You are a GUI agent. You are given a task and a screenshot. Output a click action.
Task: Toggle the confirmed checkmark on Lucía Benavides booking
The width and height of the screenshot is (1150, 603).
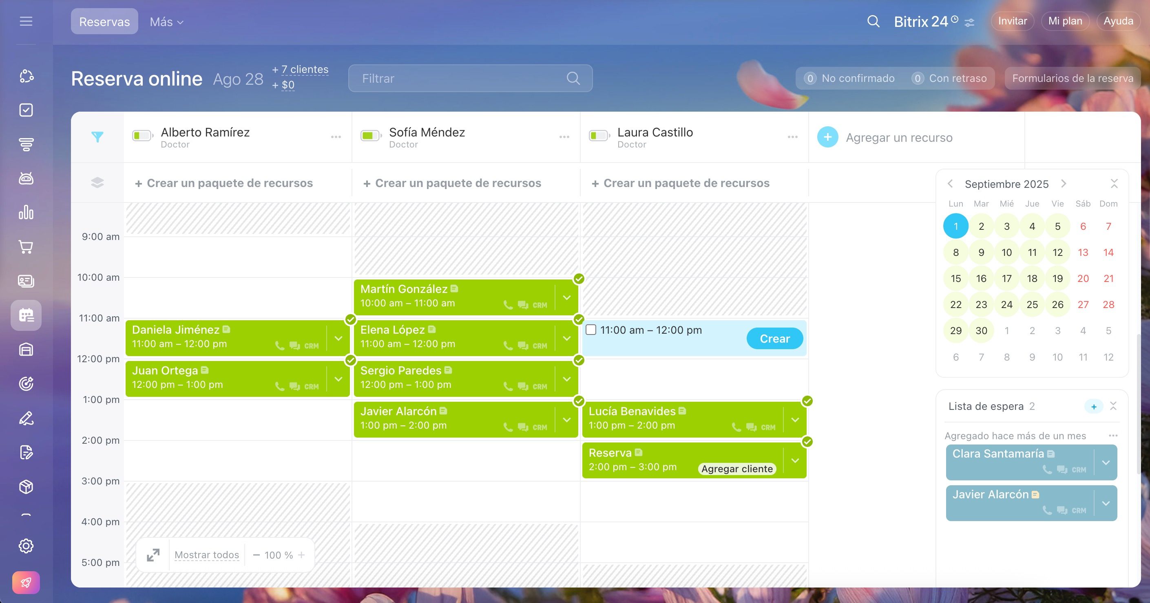(x=807, y=401)
